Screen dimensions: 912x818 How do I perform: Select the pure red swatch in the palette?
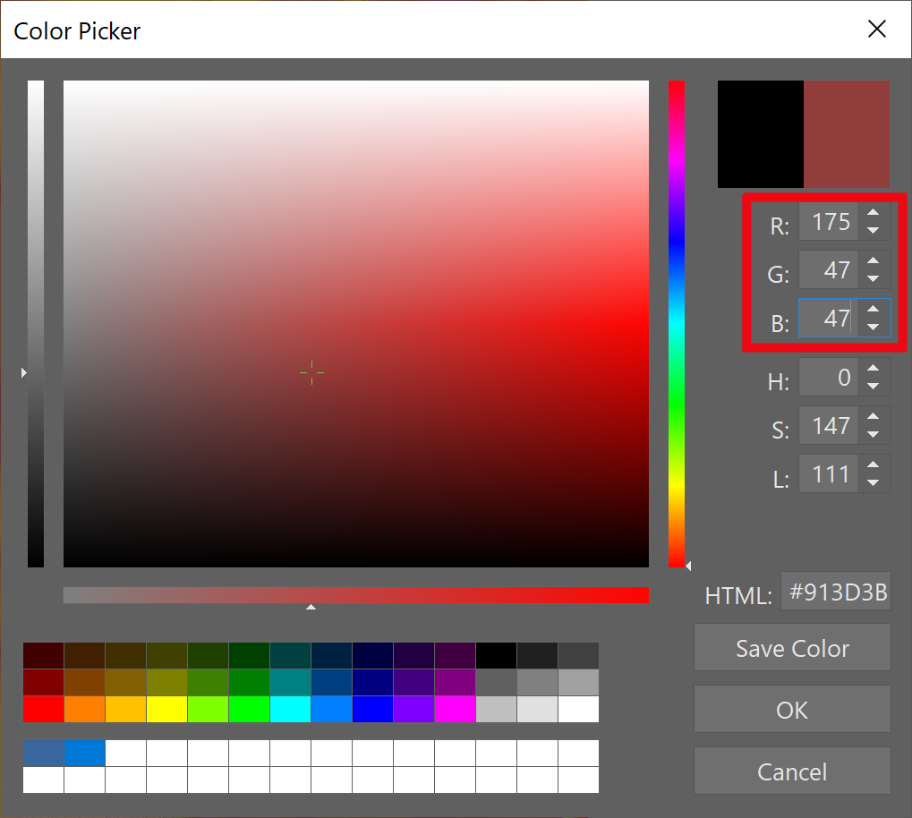click(41, 709)
